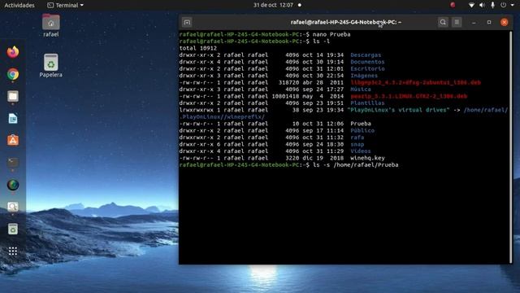Click file size 10801418 in the listing
The height and width of the screenshot is (293, 520).
(285, 96)
